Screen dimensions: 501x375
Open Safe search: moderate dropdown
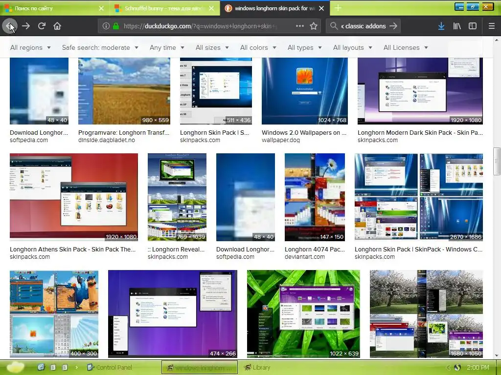tap(100, 47)
